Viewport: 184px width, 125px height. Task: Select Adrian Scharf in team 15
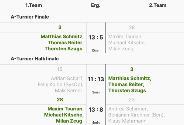pyautogui.click(x=67, y=79)
